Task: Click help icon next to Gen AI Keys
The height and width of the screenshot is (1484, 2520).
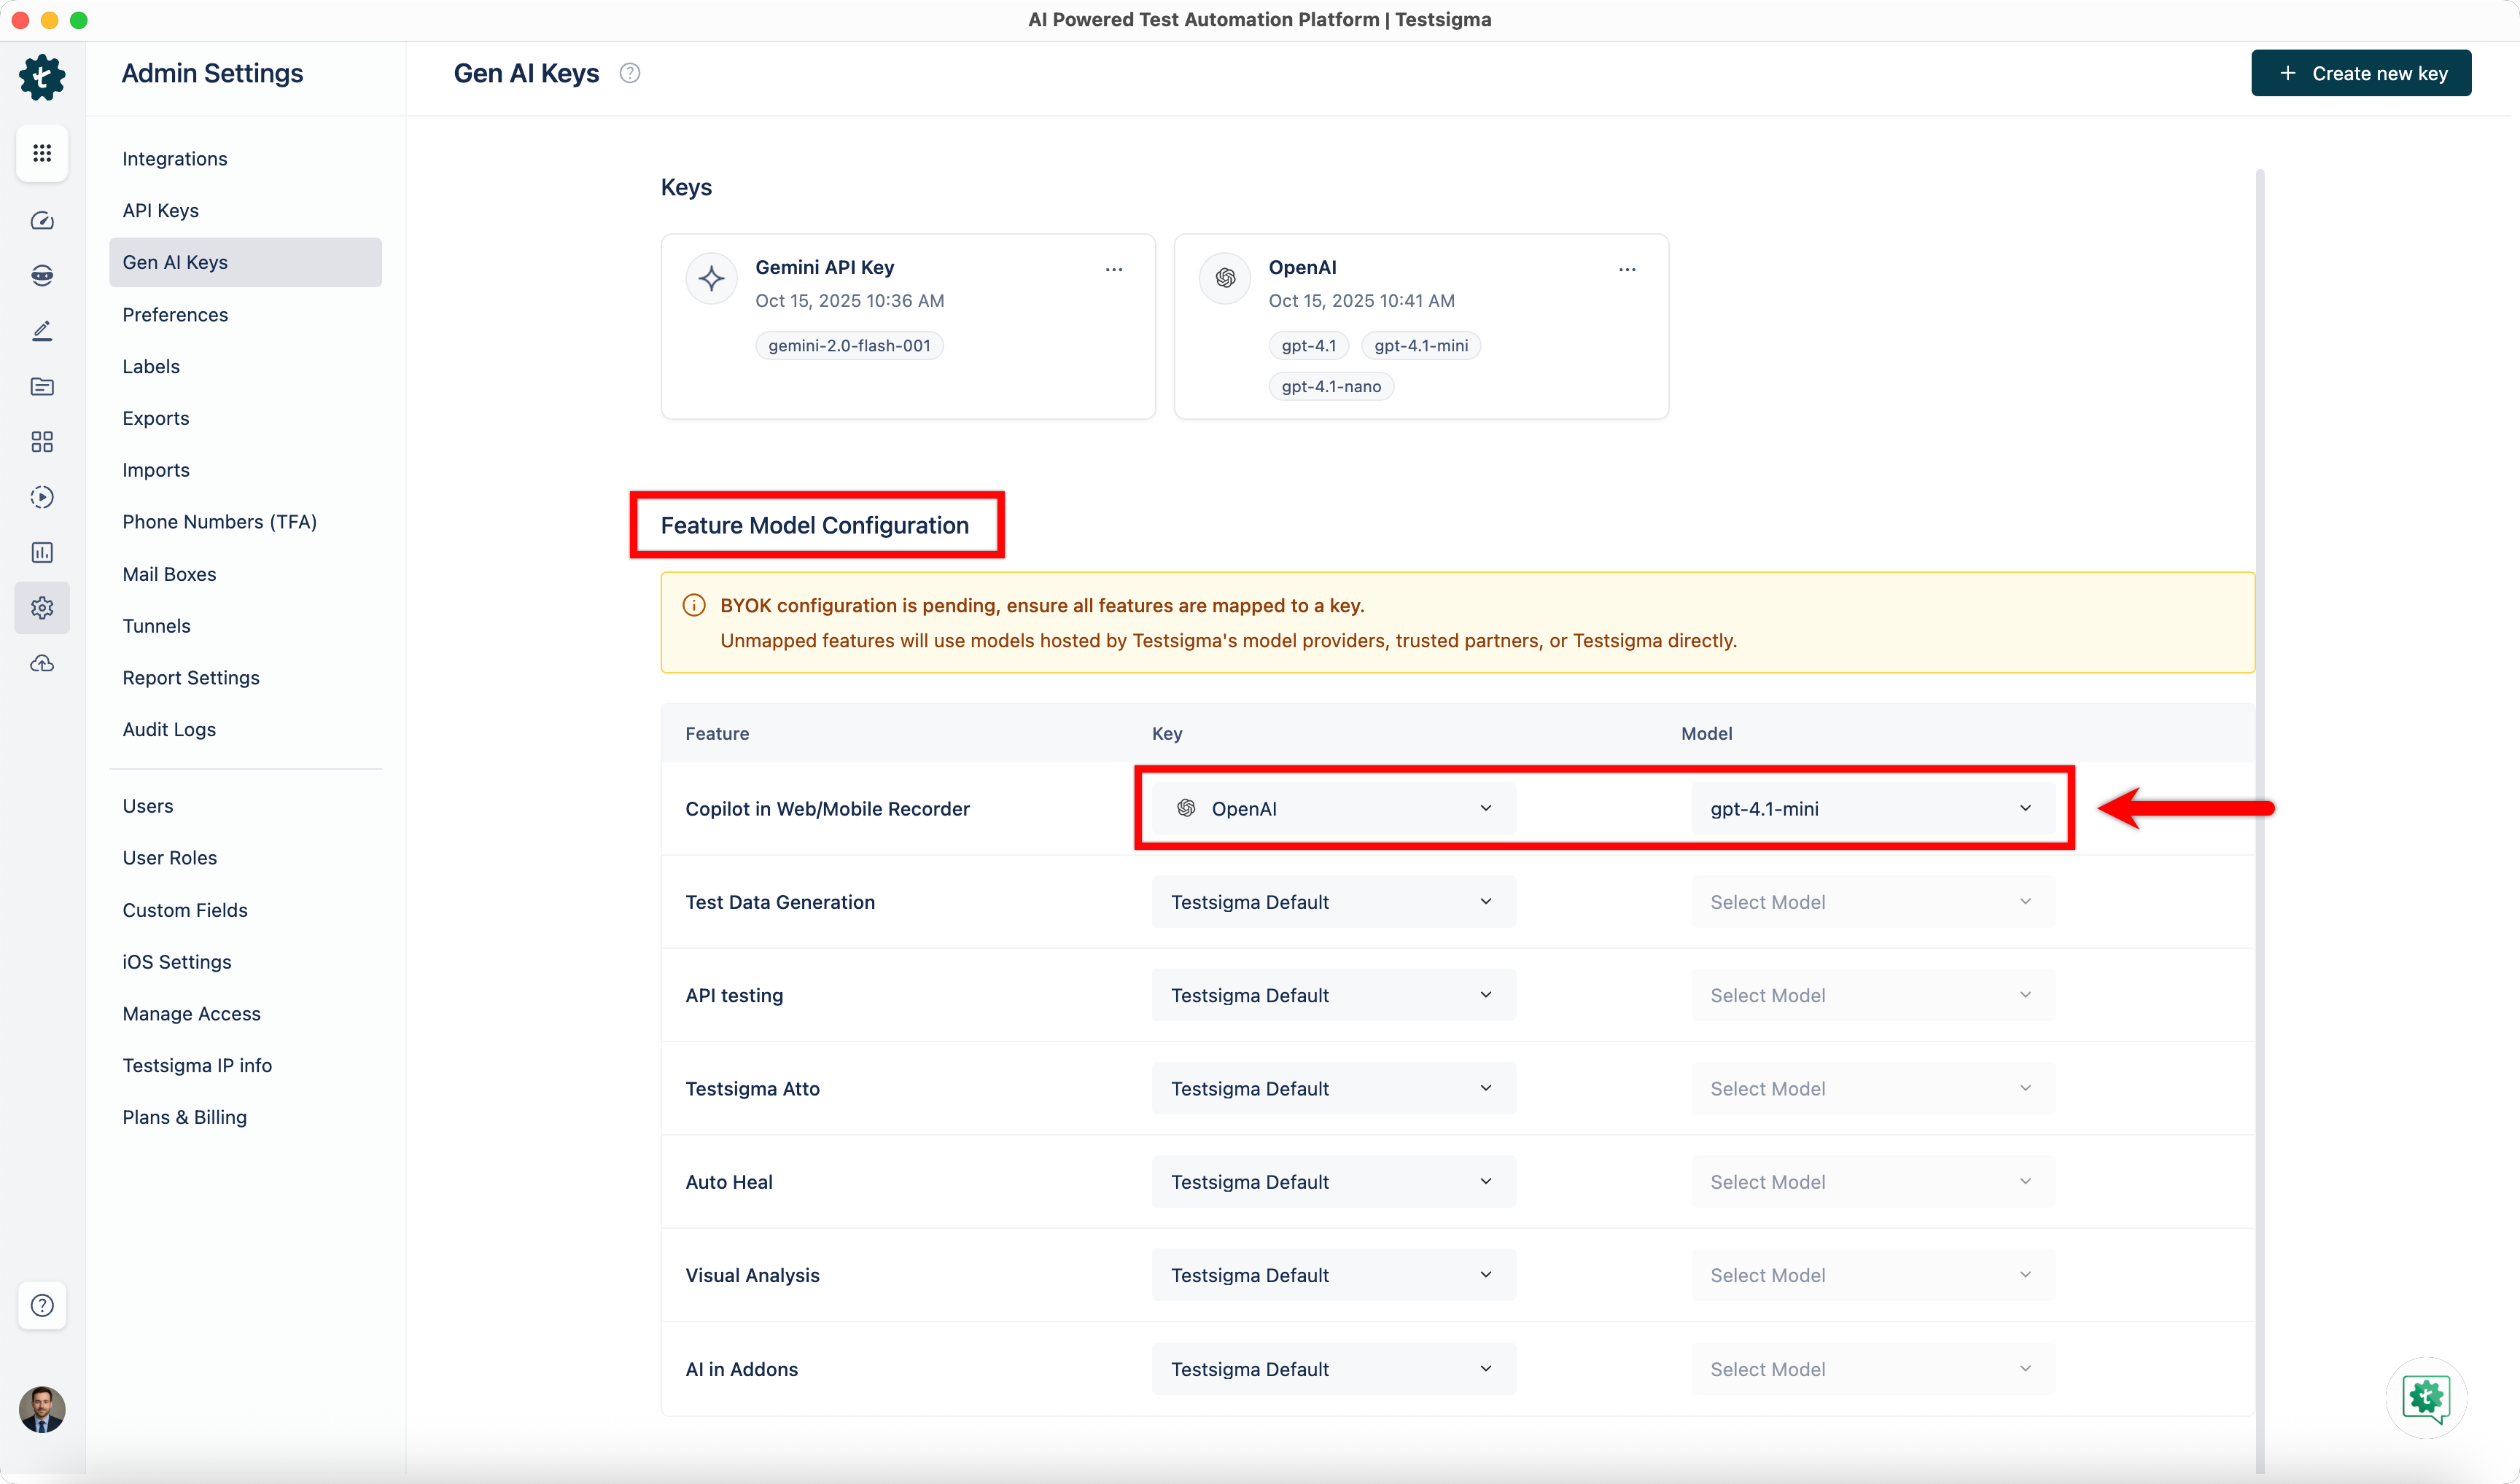Action: (629, 73)
